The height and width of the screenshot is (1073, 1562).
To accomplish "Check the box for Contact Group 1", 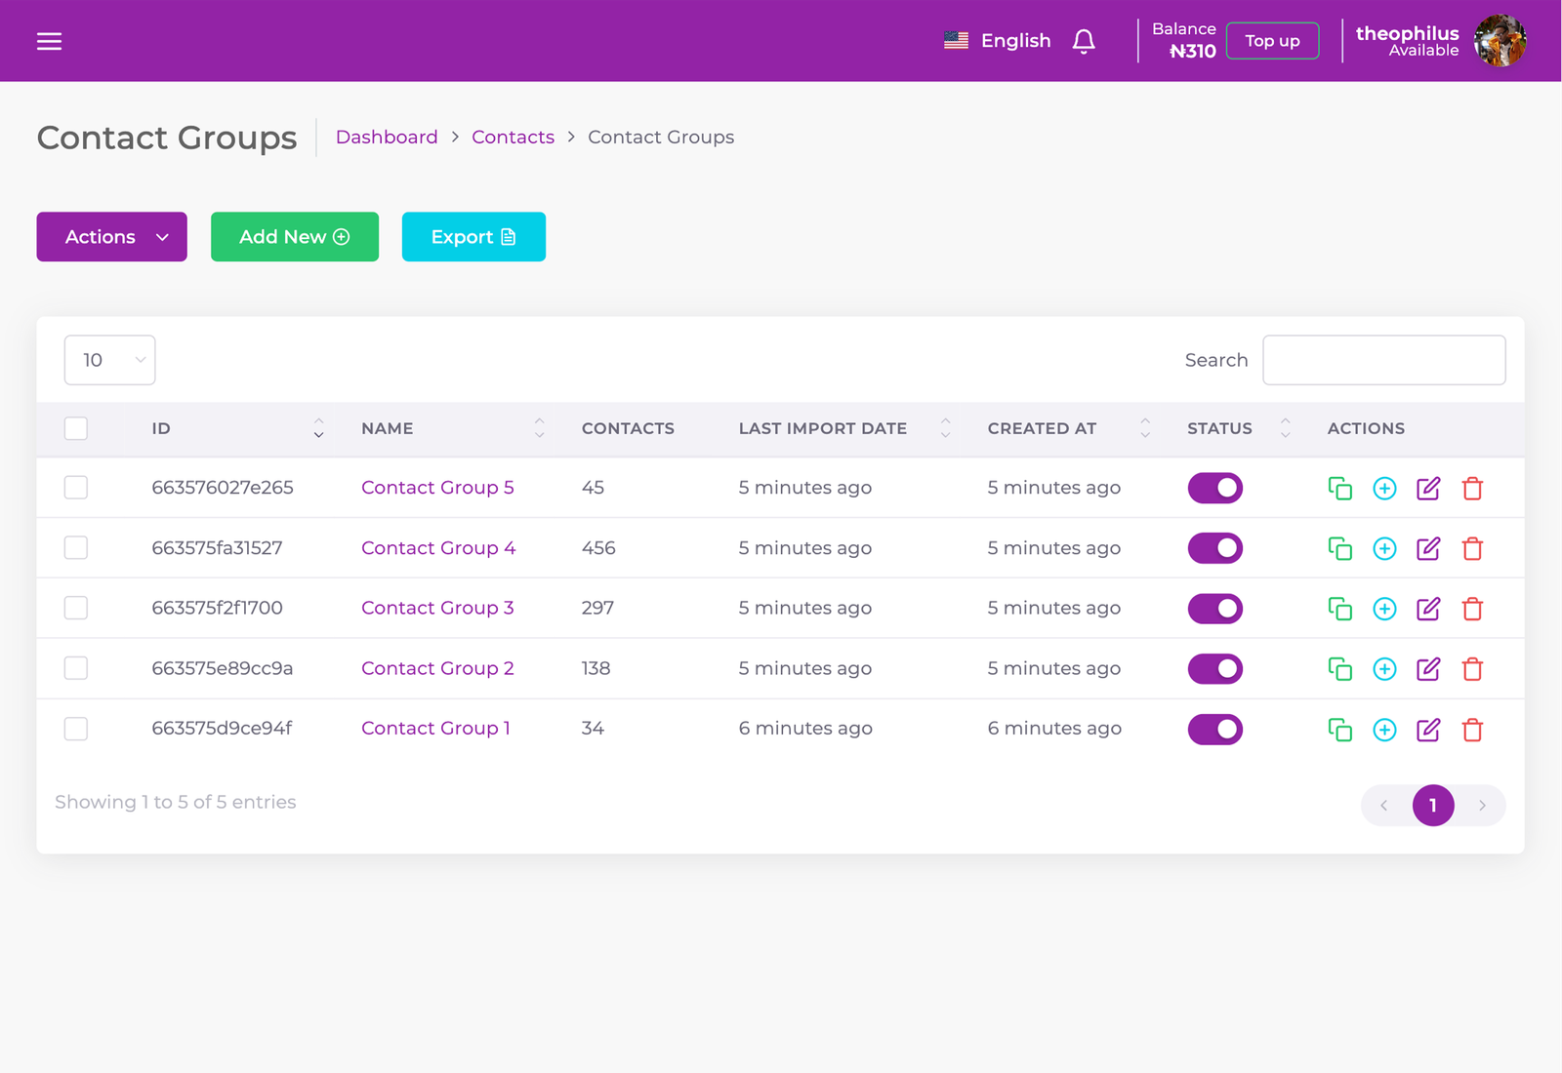I will click(x=76, y=729).
